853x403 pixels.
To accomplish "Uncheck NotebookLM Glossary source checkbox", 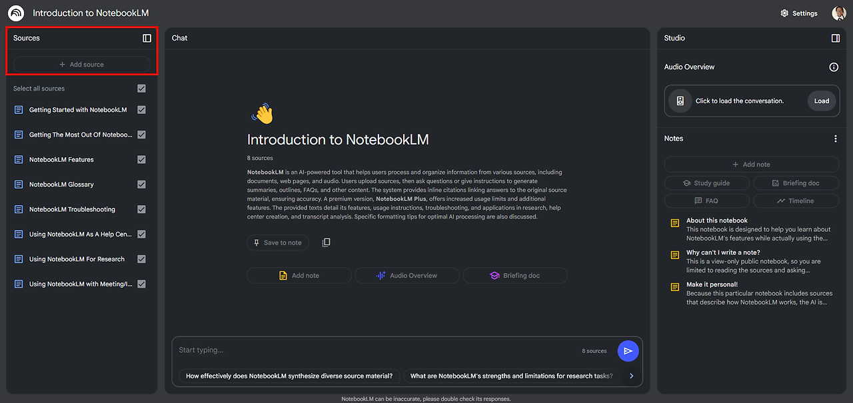I will [x=141, y=185].
